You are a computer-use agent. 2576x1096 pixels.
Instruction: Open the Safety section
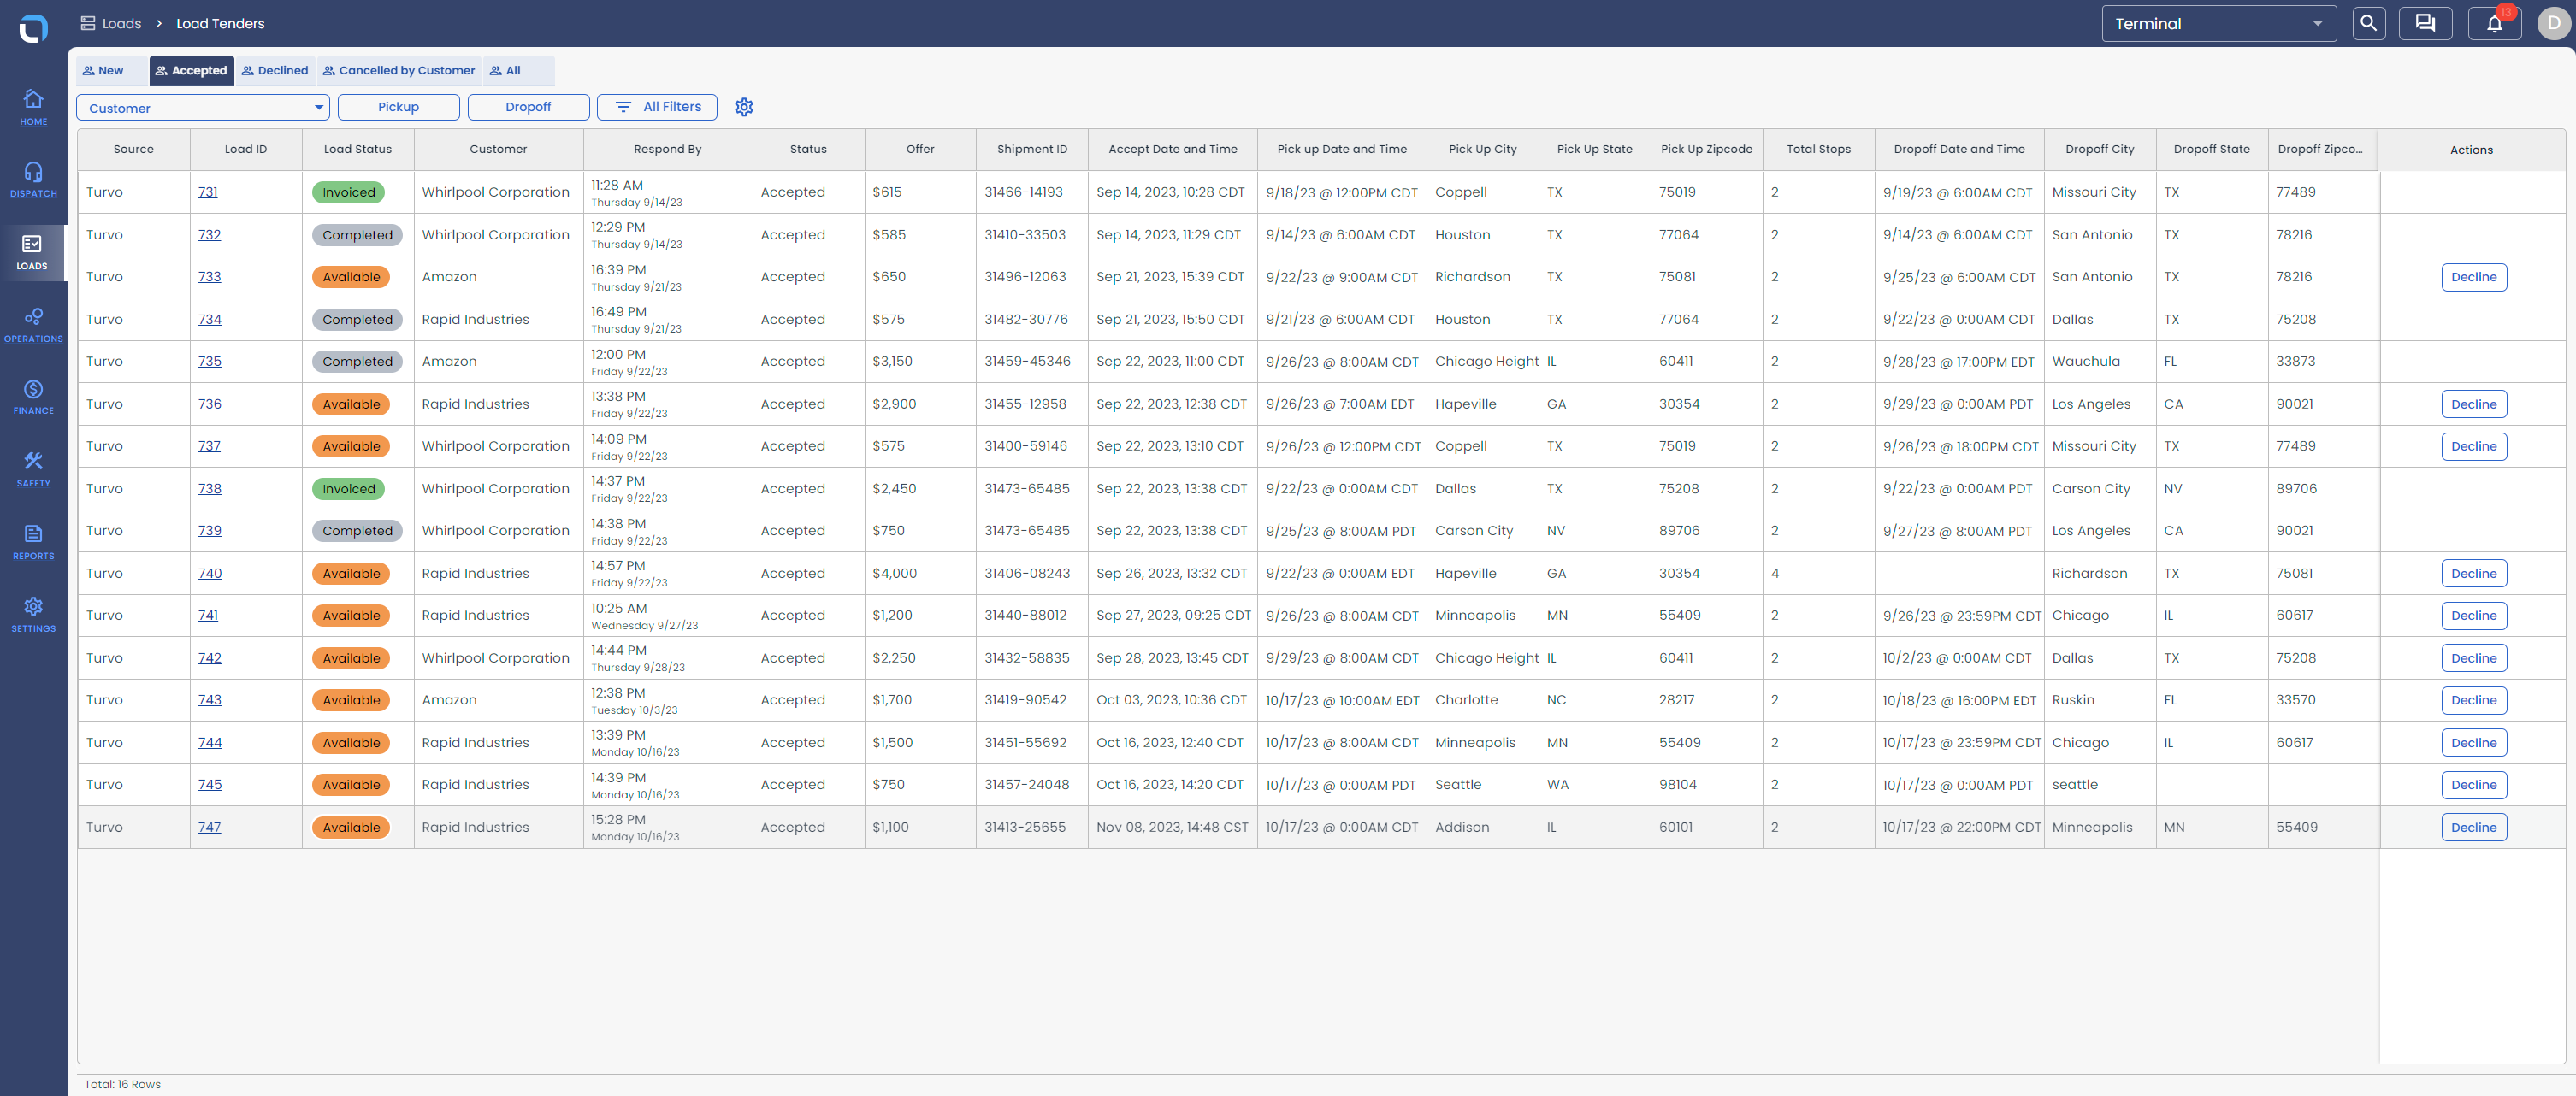click(33, 470)
